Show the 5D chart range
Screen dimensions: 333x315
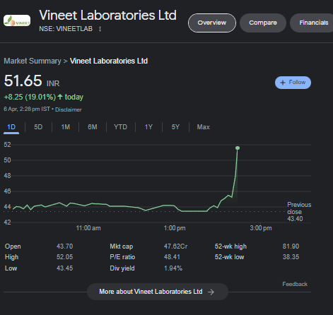click(38, 127)
